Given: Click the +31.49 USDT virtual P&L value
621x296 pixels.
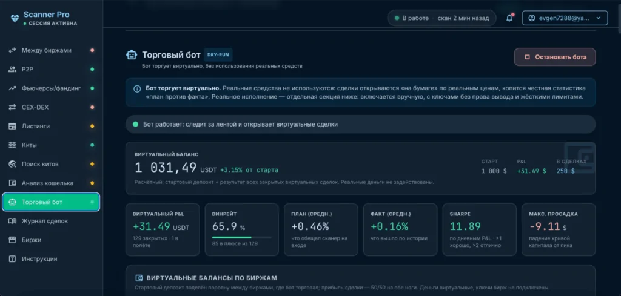Looking at the screenshot, I should [x=161, y=226].
